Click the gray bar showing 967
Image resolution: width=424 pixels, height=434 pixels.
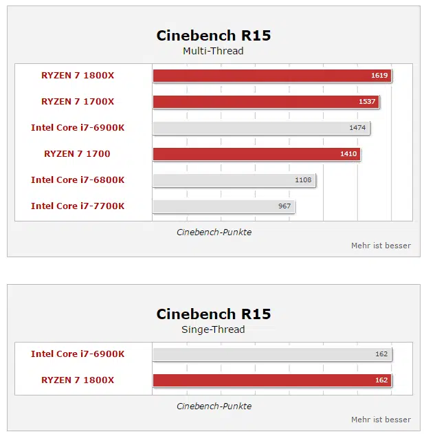[224, 206]
